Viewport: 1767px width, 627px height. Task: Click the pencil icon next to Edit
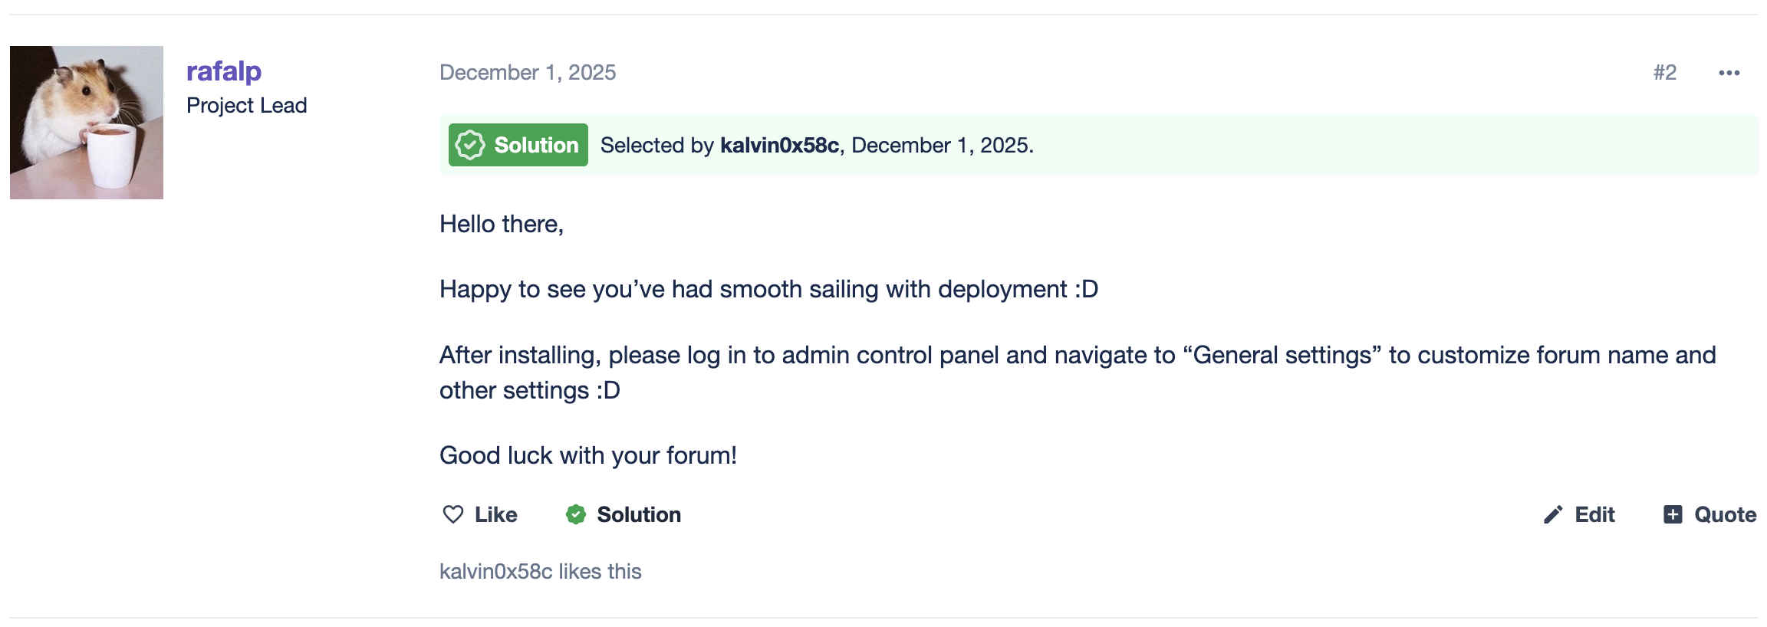tap(1553, 514)
